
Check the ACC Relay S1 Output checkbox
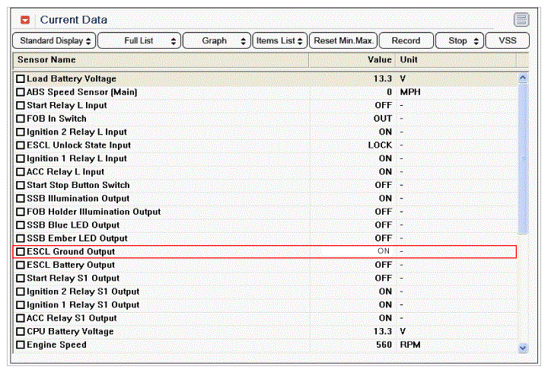21,317
